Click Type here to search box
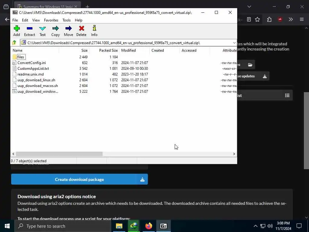Image resolution: width=309 pixels, height=232 pixels. click(63, 226)
